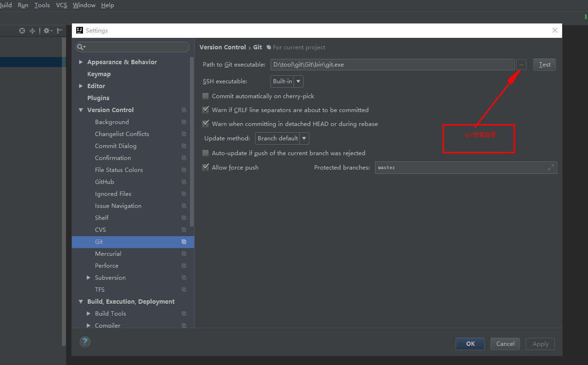This screenshot has height=365, width=588.
Task: Click the project-level icon beside Commit Dialog
Action: 184,146
